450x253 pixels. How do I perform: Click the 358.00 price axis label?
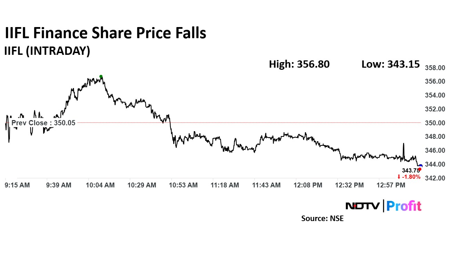tap(435, 68)
